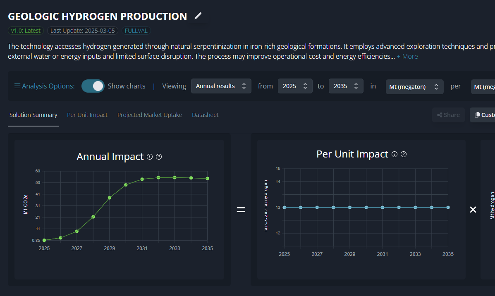495x296 pixels.
Task: Open the Annual results dropdown
Action: pos(221,86)
